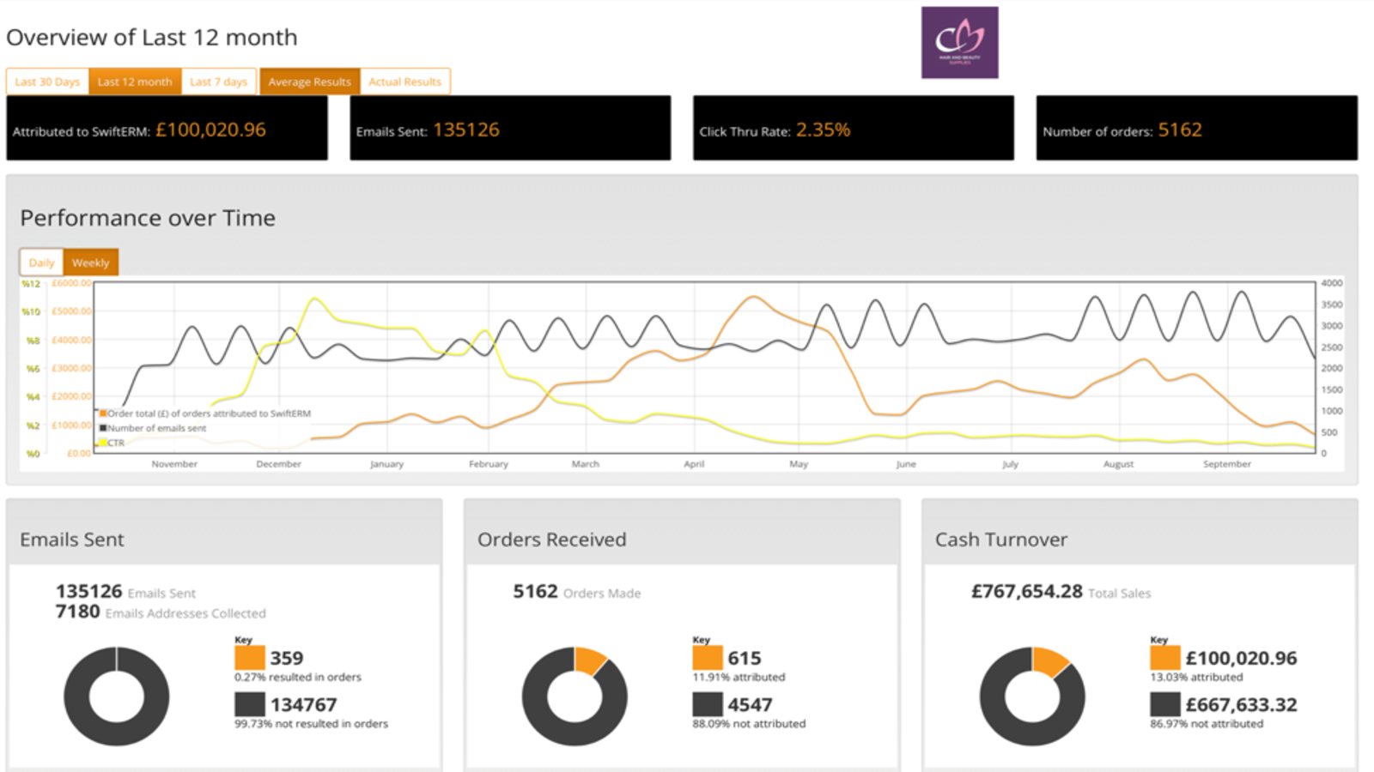Click the 135126 Emails Sent count in panel
Screen dimensions: 1374x772
pos(125,592)
